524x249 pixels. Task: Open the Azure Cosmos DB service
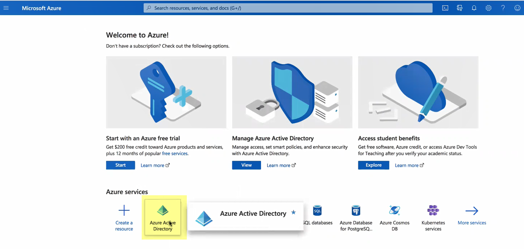pyautogui.click(x=394, y=217)
